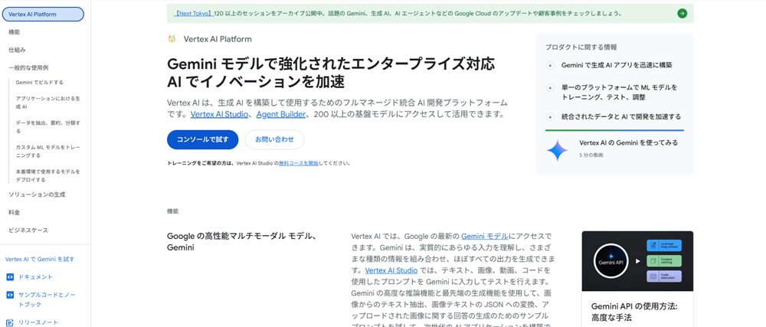
Task: Click the サンプルコードとノートブック icon in the sidebar
Action: (x=10, y=295)
